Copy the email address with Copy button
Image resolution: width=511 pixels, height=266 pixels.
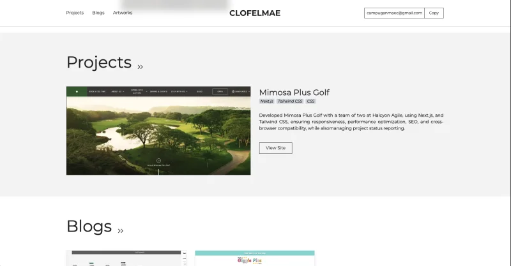click(434, 13)
